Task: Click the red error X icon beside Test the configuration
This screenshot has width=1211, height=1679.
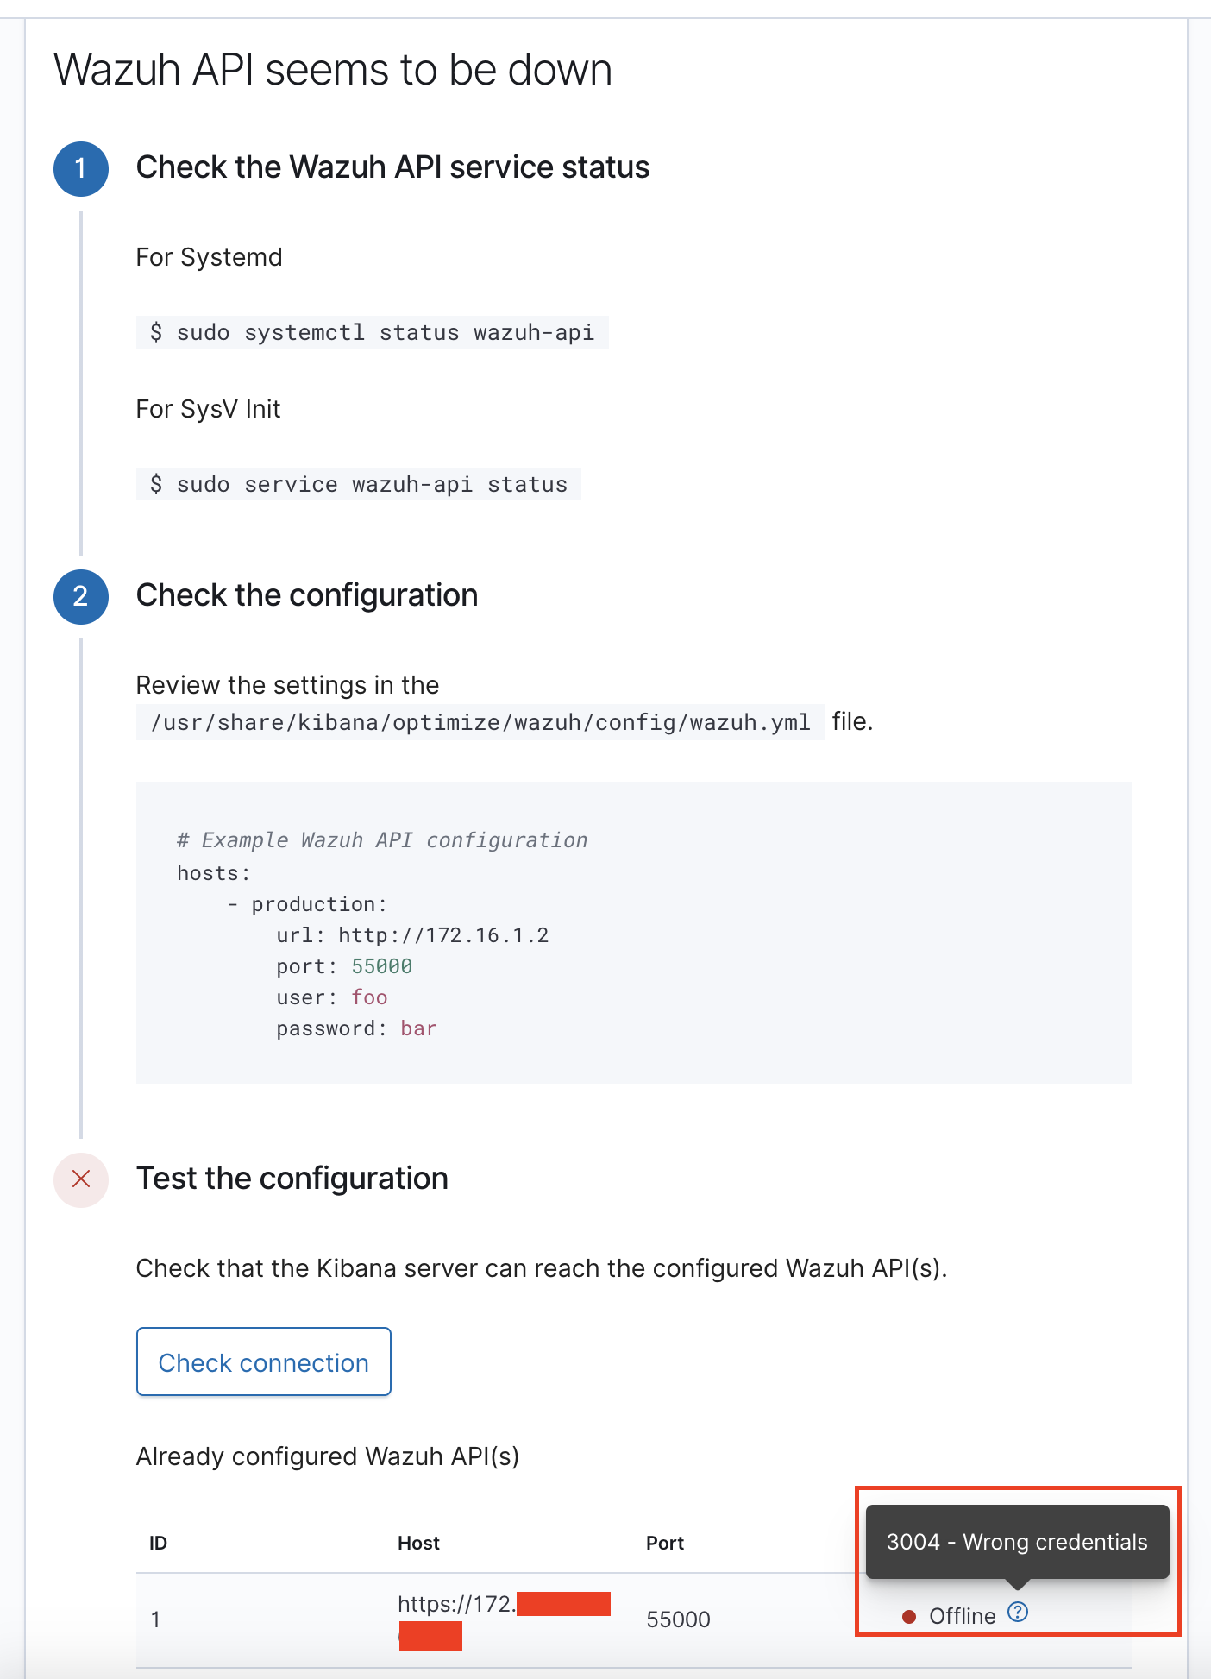Action: [x=80, y=1179]
